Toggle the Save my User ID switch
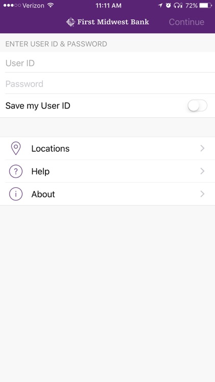 (198, 106)
